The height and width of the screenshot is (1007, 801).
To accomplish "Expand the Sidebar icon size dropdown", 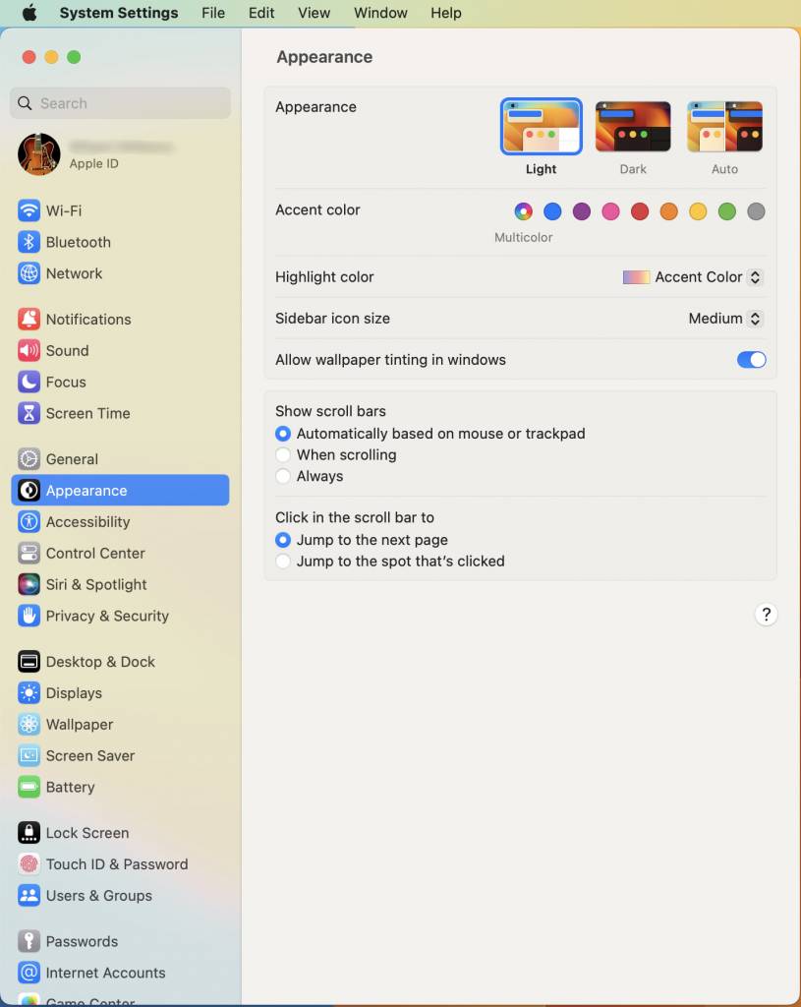I will [x=725, y=319].
